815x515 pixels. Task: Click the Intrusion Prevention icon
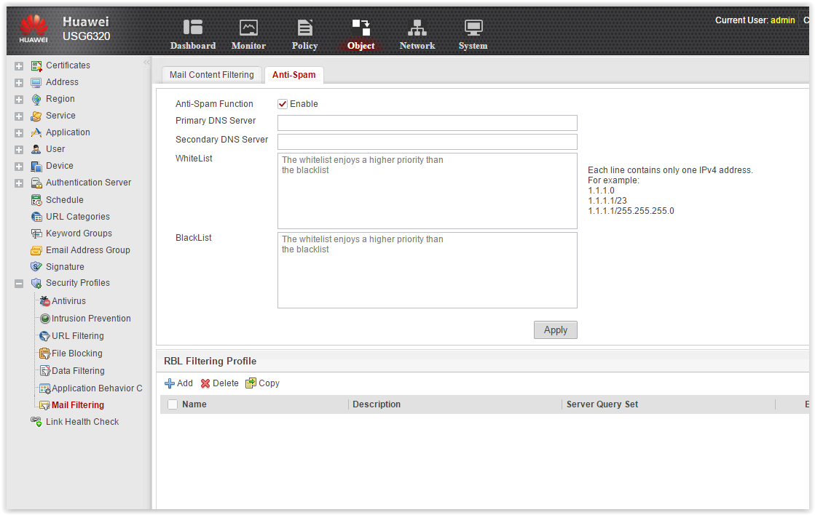coord(45,319)
